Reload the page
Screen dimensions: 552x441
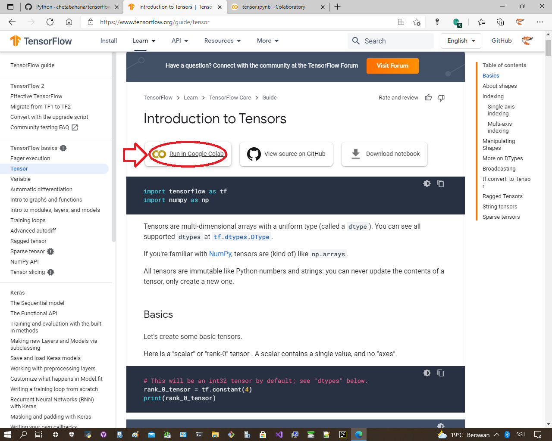(50, 22)
